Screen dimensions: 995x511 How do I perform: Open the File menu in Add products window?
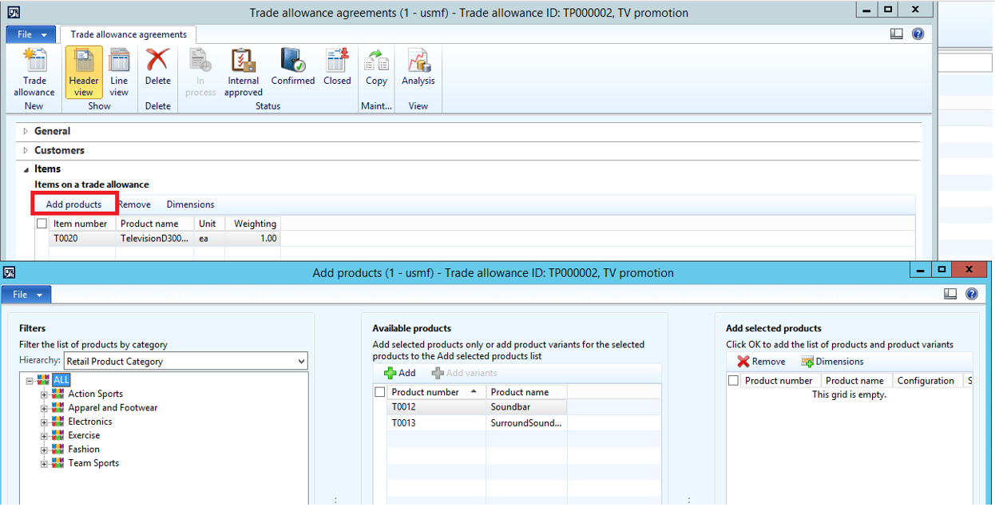(26, 295)
